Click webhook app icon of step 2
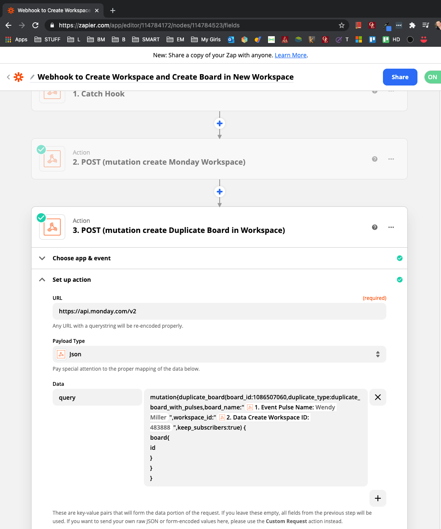The width and height of the screenshot is (441, 529). point(52,159)
